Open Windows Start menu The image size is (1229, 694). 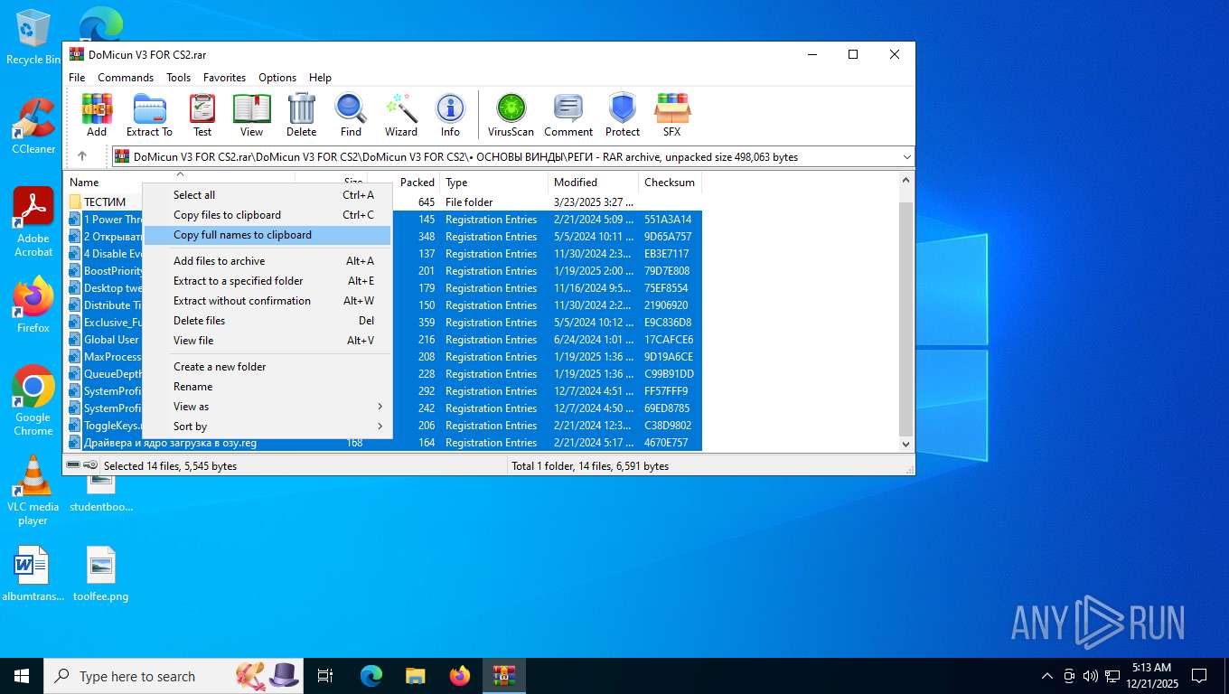coord(22,676)
